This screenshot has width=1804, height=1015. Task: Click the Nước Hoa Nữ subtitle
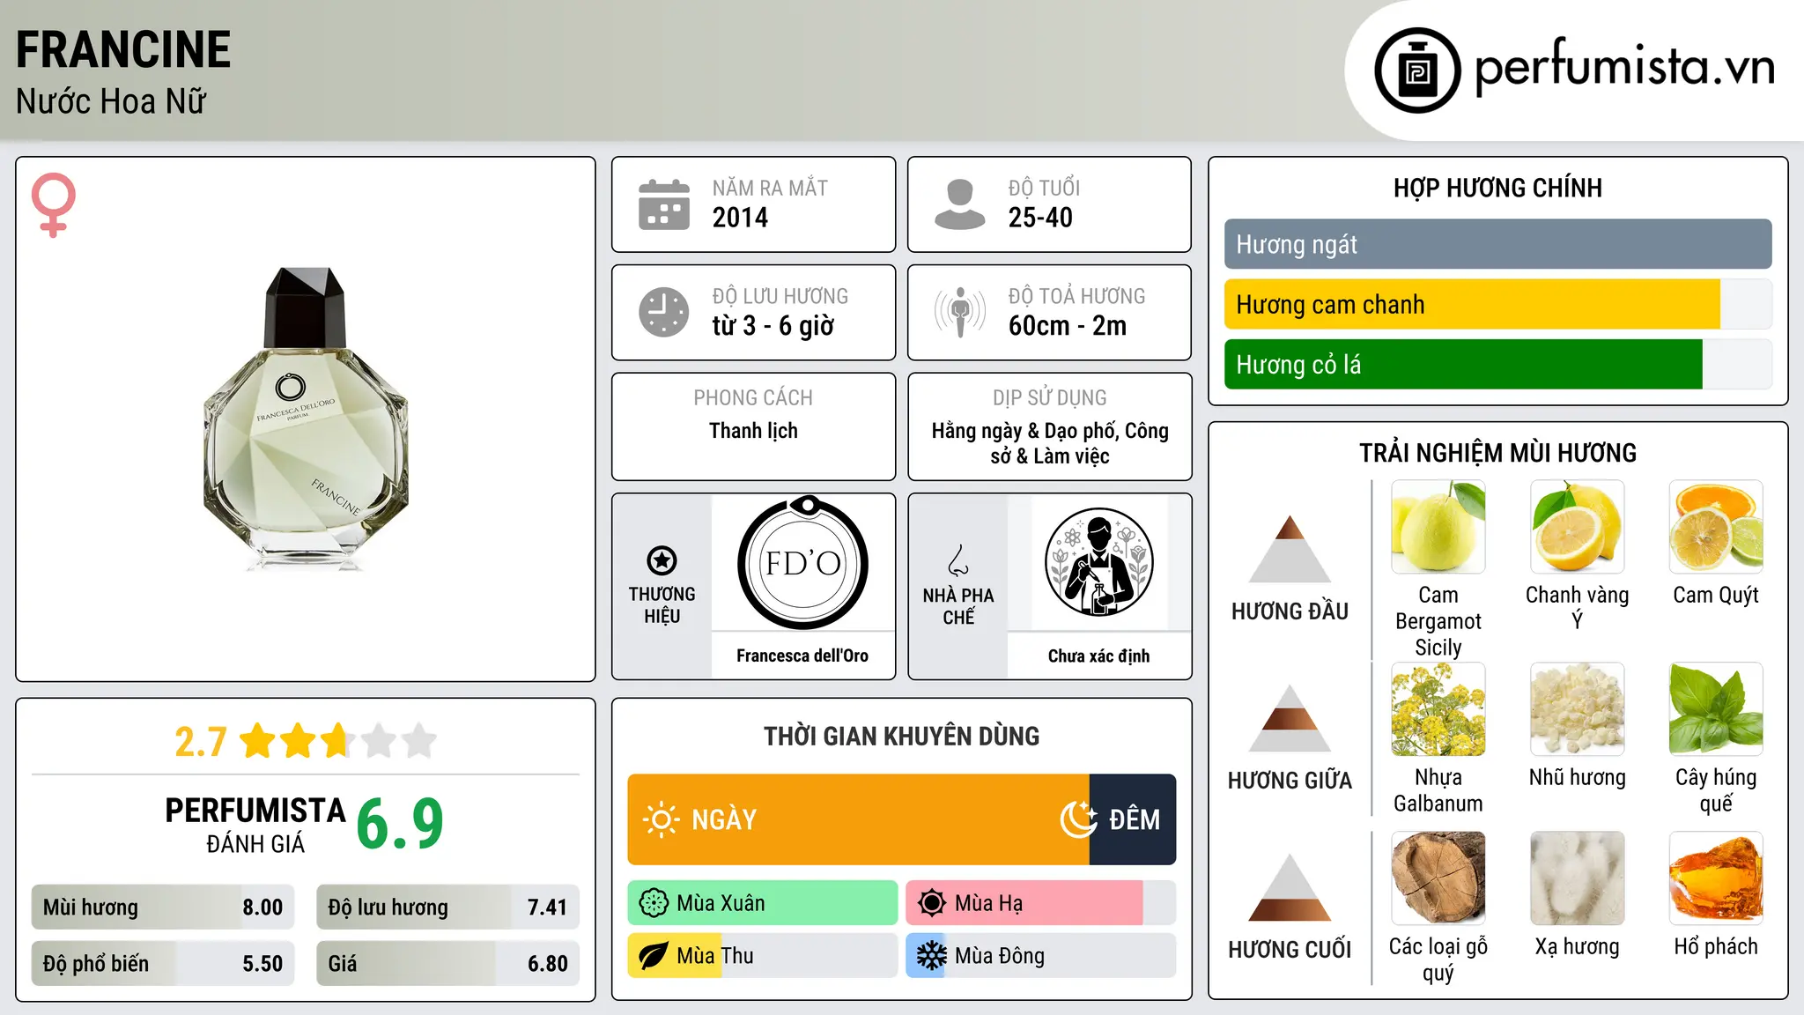[111, 101]
